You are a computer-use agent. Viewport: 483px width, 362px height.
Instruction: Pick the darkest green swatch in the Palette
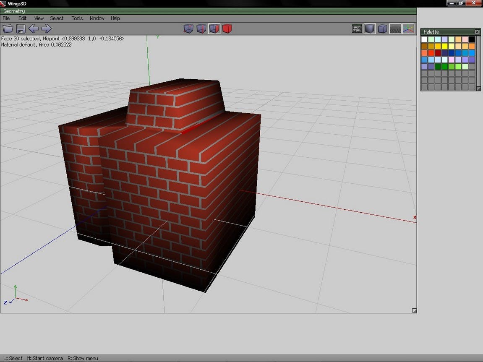[438, 67]
